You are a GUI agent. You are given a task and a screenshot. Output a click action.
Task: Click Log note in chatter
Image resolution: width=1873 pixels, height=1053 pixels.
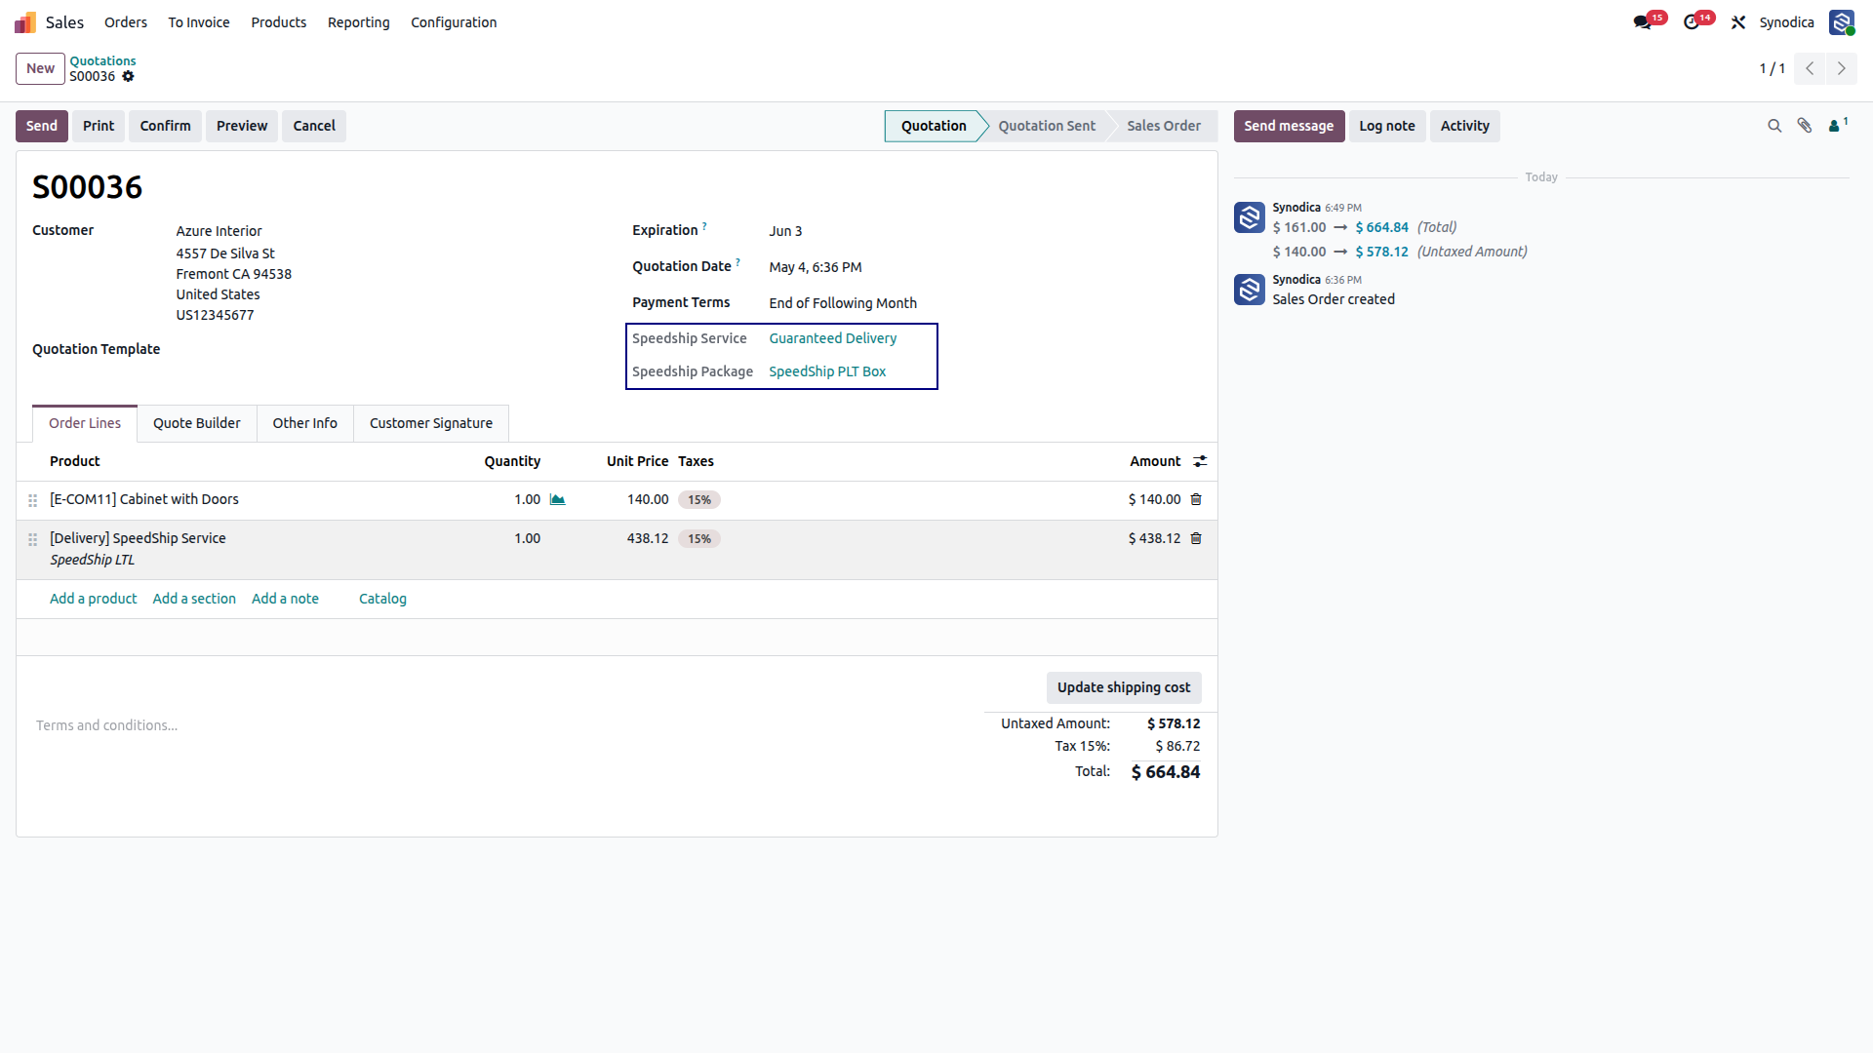(x=1387, y=126)
